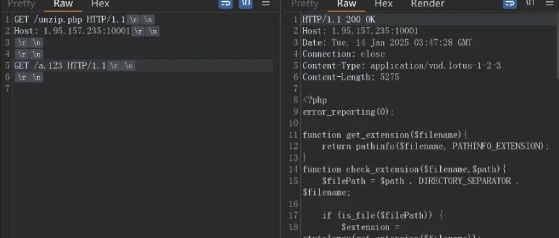Click Content-Type application/vnd.lotus-1-2-3 header

(x=401, y=66)
